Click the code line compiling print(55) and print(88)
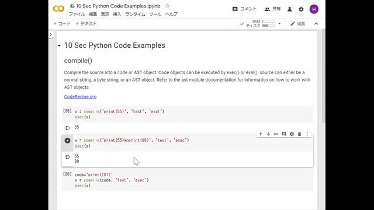374x210 pixels. click(131, 140)
